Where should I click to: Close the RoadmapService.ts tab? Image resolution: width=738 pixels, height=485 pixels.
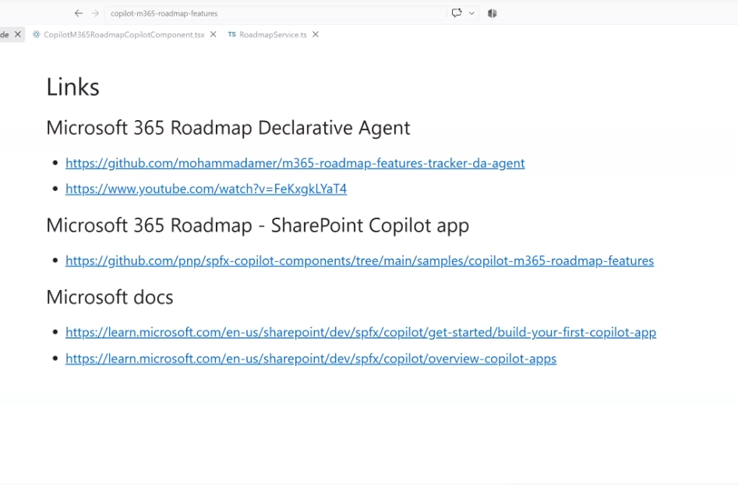[316, 34]
